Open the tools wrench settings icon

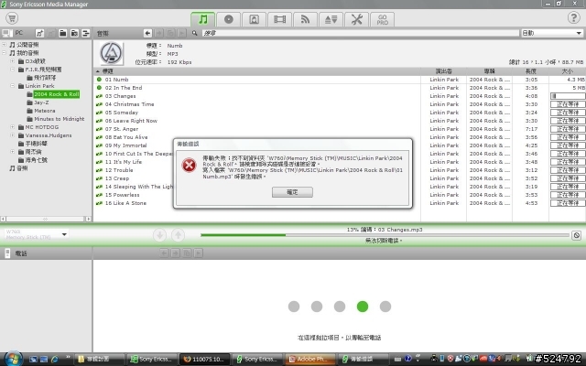click(357, 19)
